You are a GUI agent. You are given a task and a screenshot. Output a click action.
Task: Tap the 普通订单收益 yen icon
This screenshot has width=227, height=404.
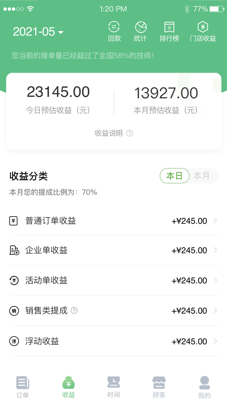pos(14,221)
